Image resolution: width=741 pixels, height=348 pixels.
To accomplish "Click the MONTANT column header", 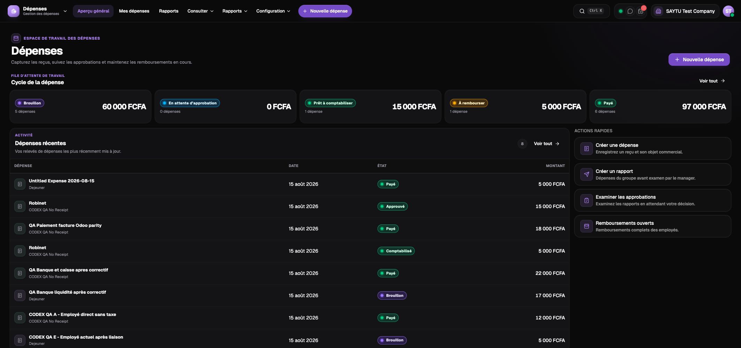I will pos(555,166).
